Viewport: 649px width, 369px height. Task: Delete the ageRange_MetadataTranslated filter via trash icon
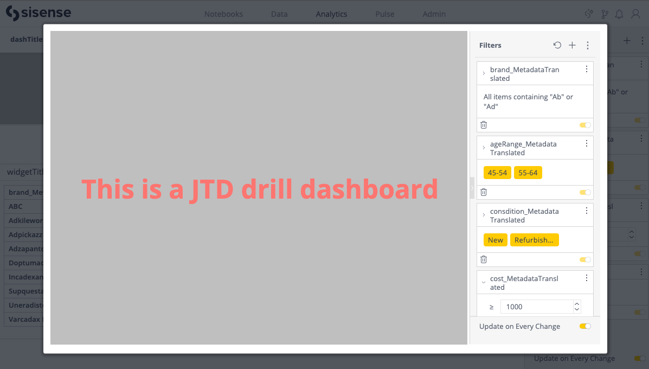tap(483, 192)
